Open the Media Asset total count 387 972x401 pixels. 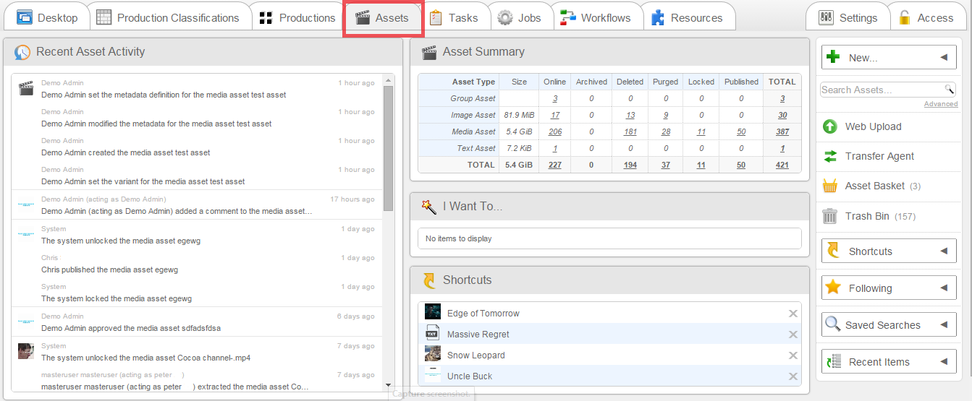[x=782, y=131]
